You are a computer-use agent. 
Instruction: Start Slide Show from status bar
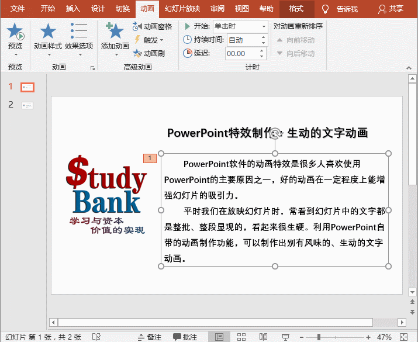click(285, 337)
